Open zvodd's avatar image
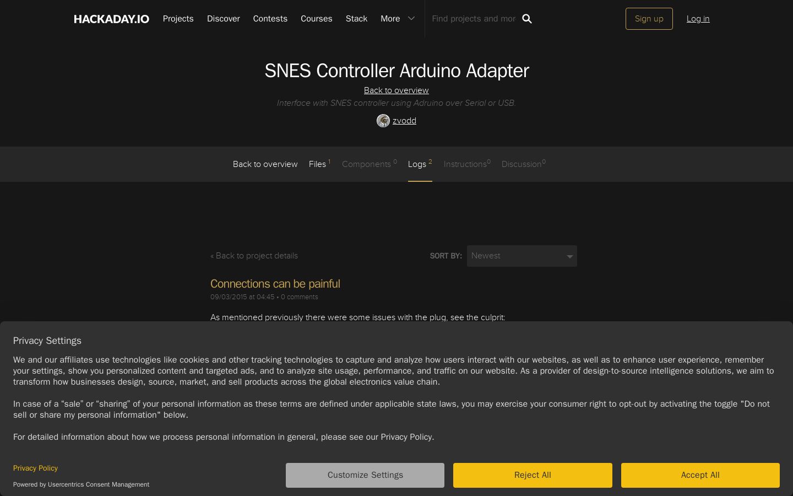793x496 pixels. 383,121
